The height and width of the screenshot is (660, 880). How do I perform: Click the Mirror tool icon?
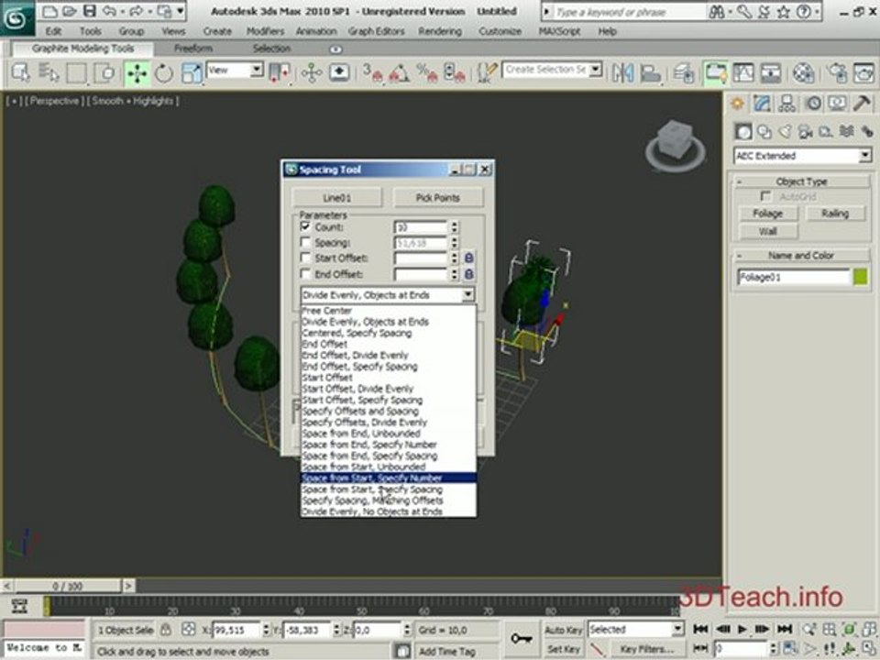pos(623,73)
